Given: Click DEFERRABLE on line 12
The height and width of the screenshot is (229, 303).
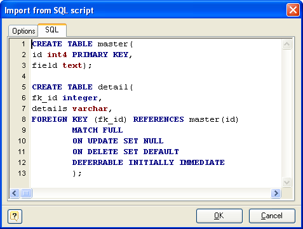Looking at the screenshot, I should [97, 162].
